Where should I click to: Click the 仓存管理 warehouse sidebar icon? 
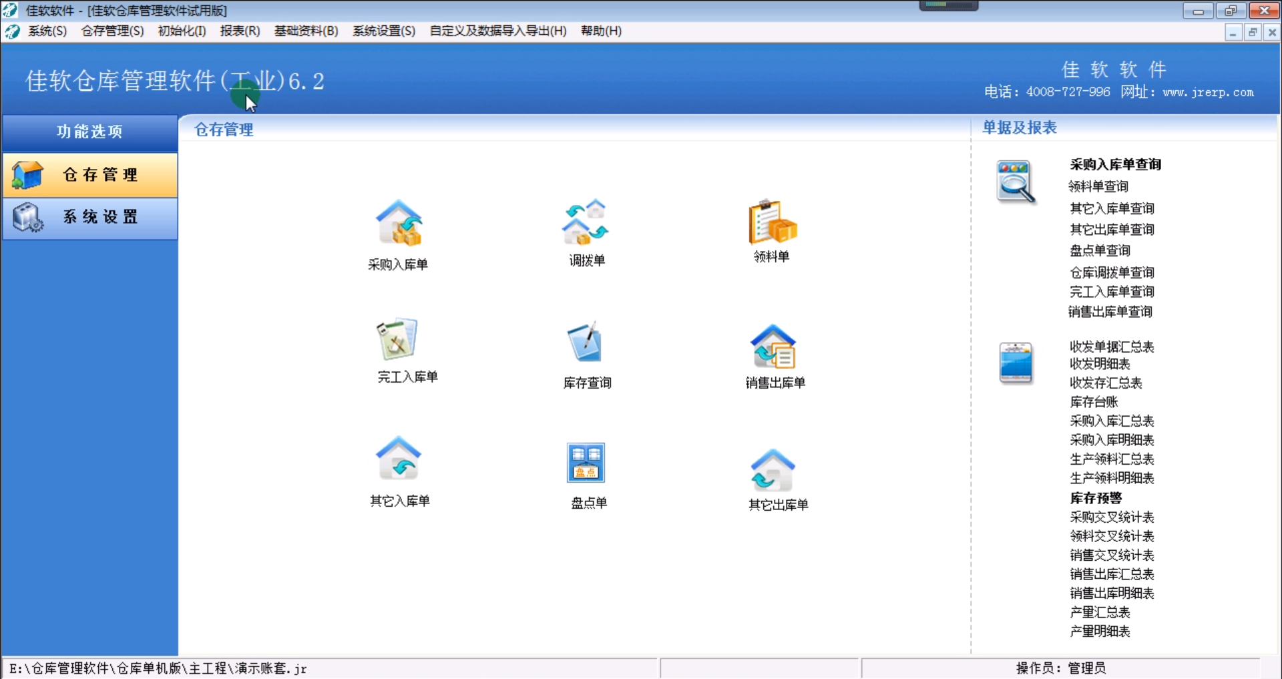27,175
